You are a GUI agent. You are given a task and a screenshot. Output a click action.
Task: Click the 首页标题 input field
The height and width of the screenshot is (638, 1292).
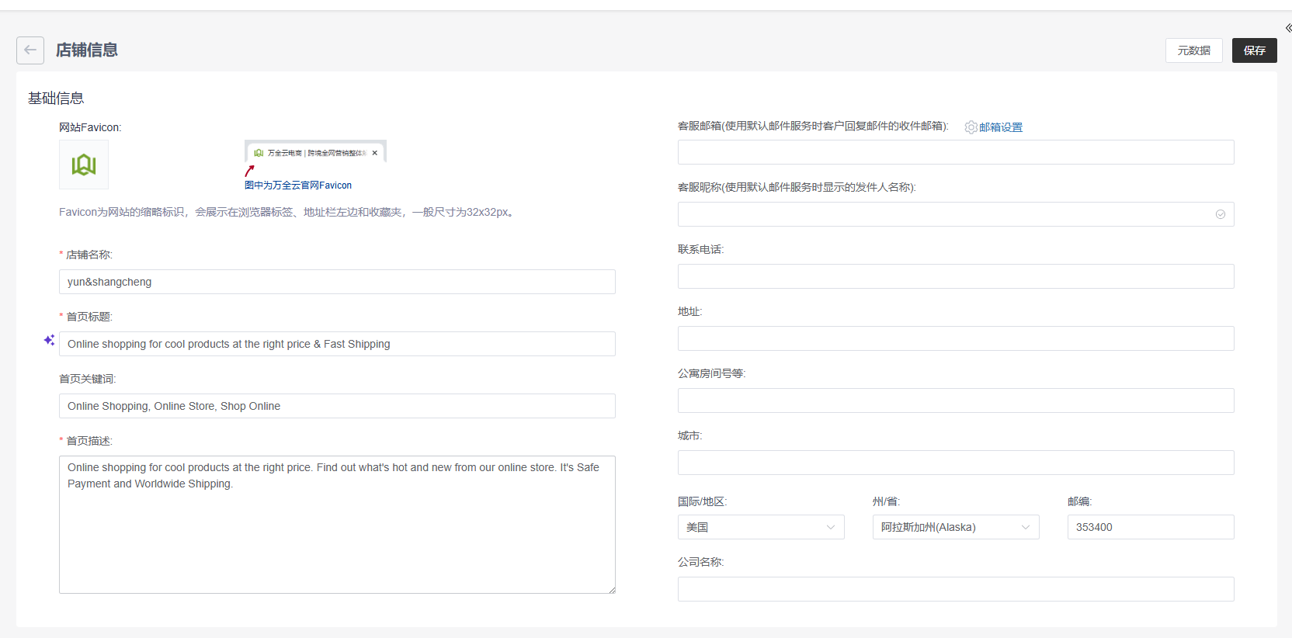pyautogui.click(x=337, y=344)
